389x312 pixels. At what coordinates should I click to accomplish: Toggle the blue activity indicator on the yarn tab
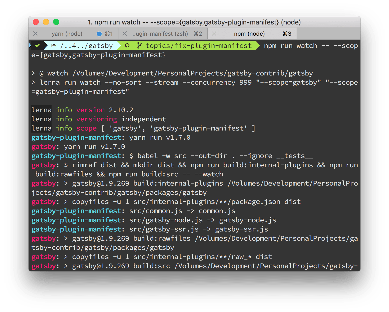[99, 33]
